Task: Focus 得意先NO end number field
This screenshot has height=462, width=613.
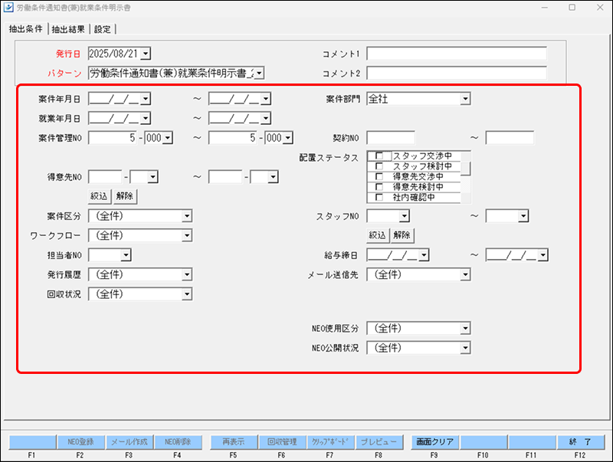Action: point(225,177)
